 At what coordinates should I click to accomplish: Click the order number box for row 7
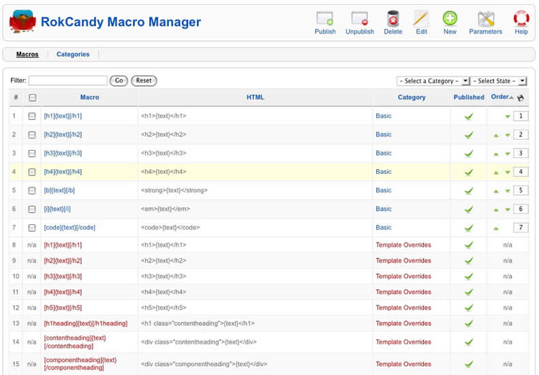[x=521, y=228]
